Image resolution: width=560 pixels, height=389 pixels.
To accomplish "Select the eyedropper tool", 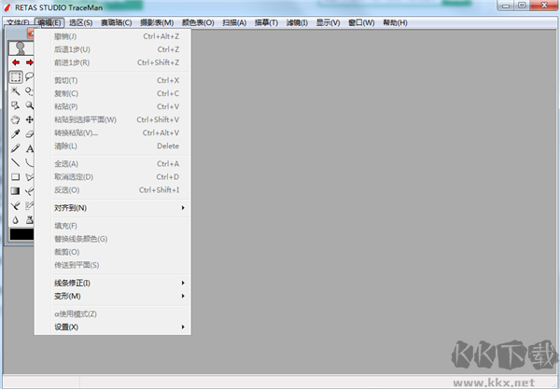I will pos(15,133).
